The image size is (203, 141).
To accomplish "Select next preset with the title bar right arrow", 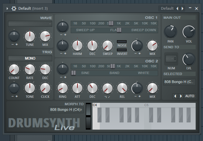I will pos(183,9).
